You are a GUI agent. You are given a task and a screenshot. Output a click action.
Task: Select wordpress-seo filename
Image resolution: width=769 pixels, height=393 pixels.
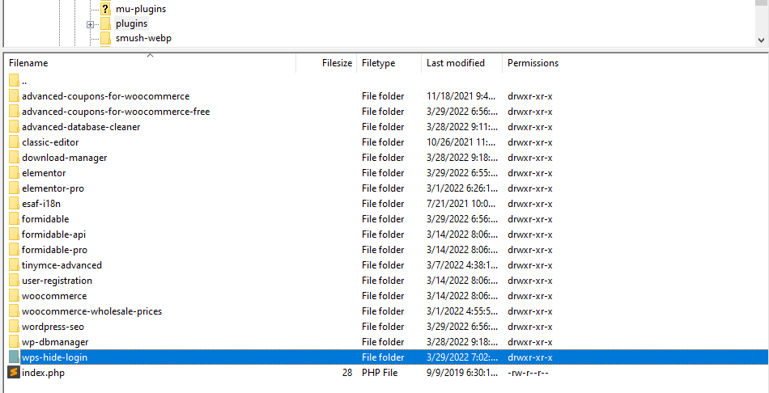pyautogui.click(x=53, y=327)
